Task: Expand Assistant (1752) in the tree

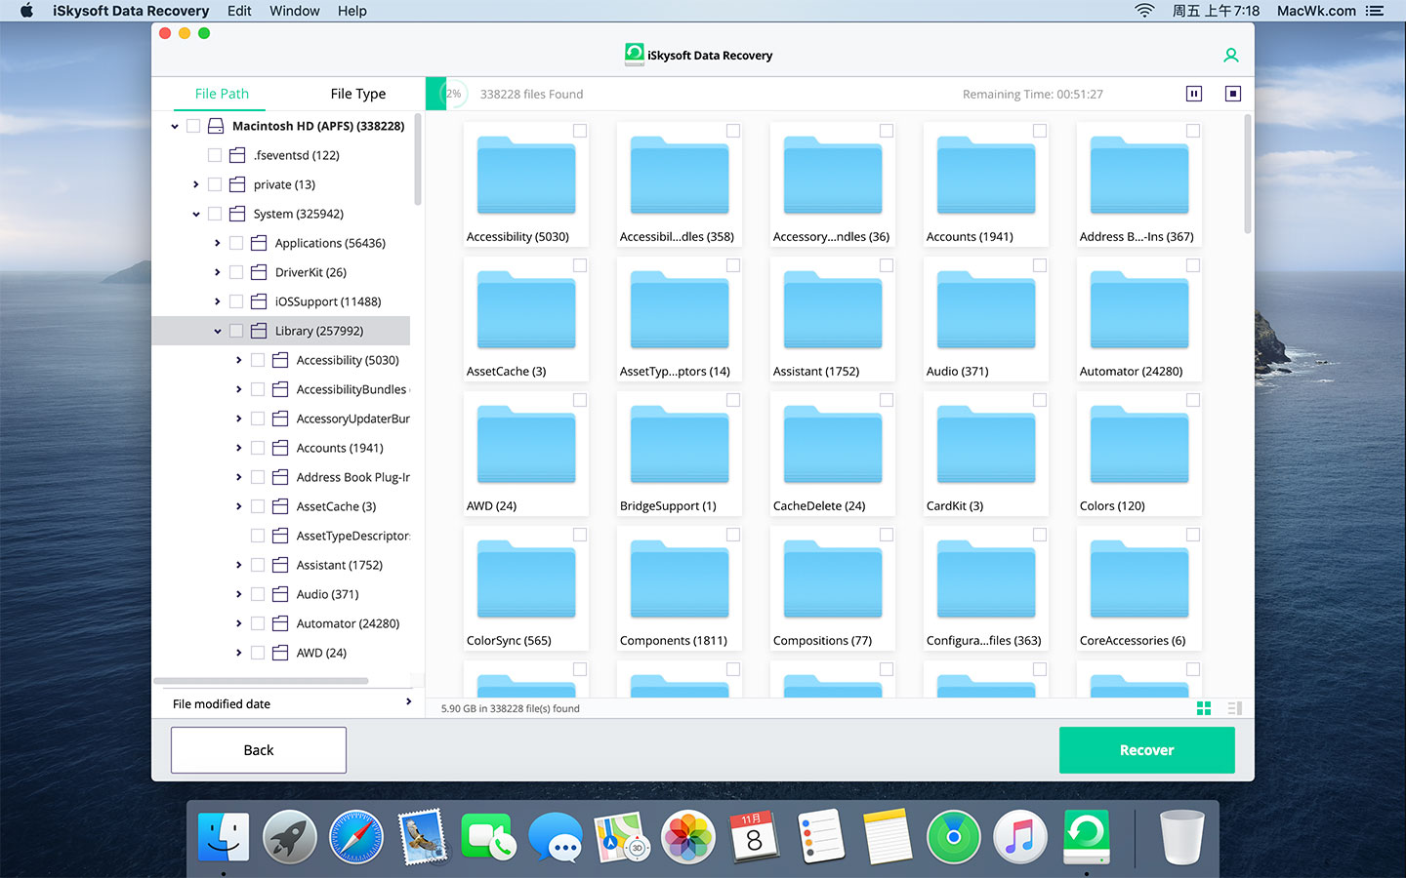Action: pyautogui.click(x=239, y=565)
